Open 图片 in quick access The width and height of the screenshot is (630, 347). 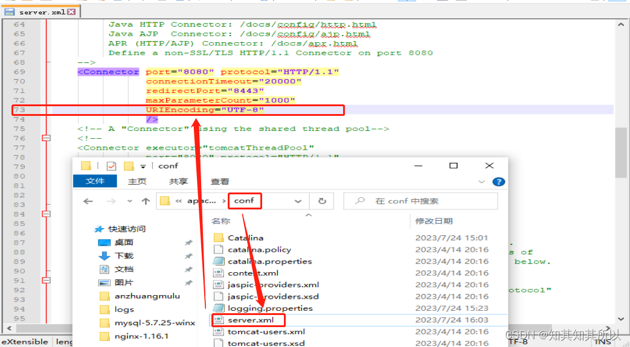click(x=124, y=282)
